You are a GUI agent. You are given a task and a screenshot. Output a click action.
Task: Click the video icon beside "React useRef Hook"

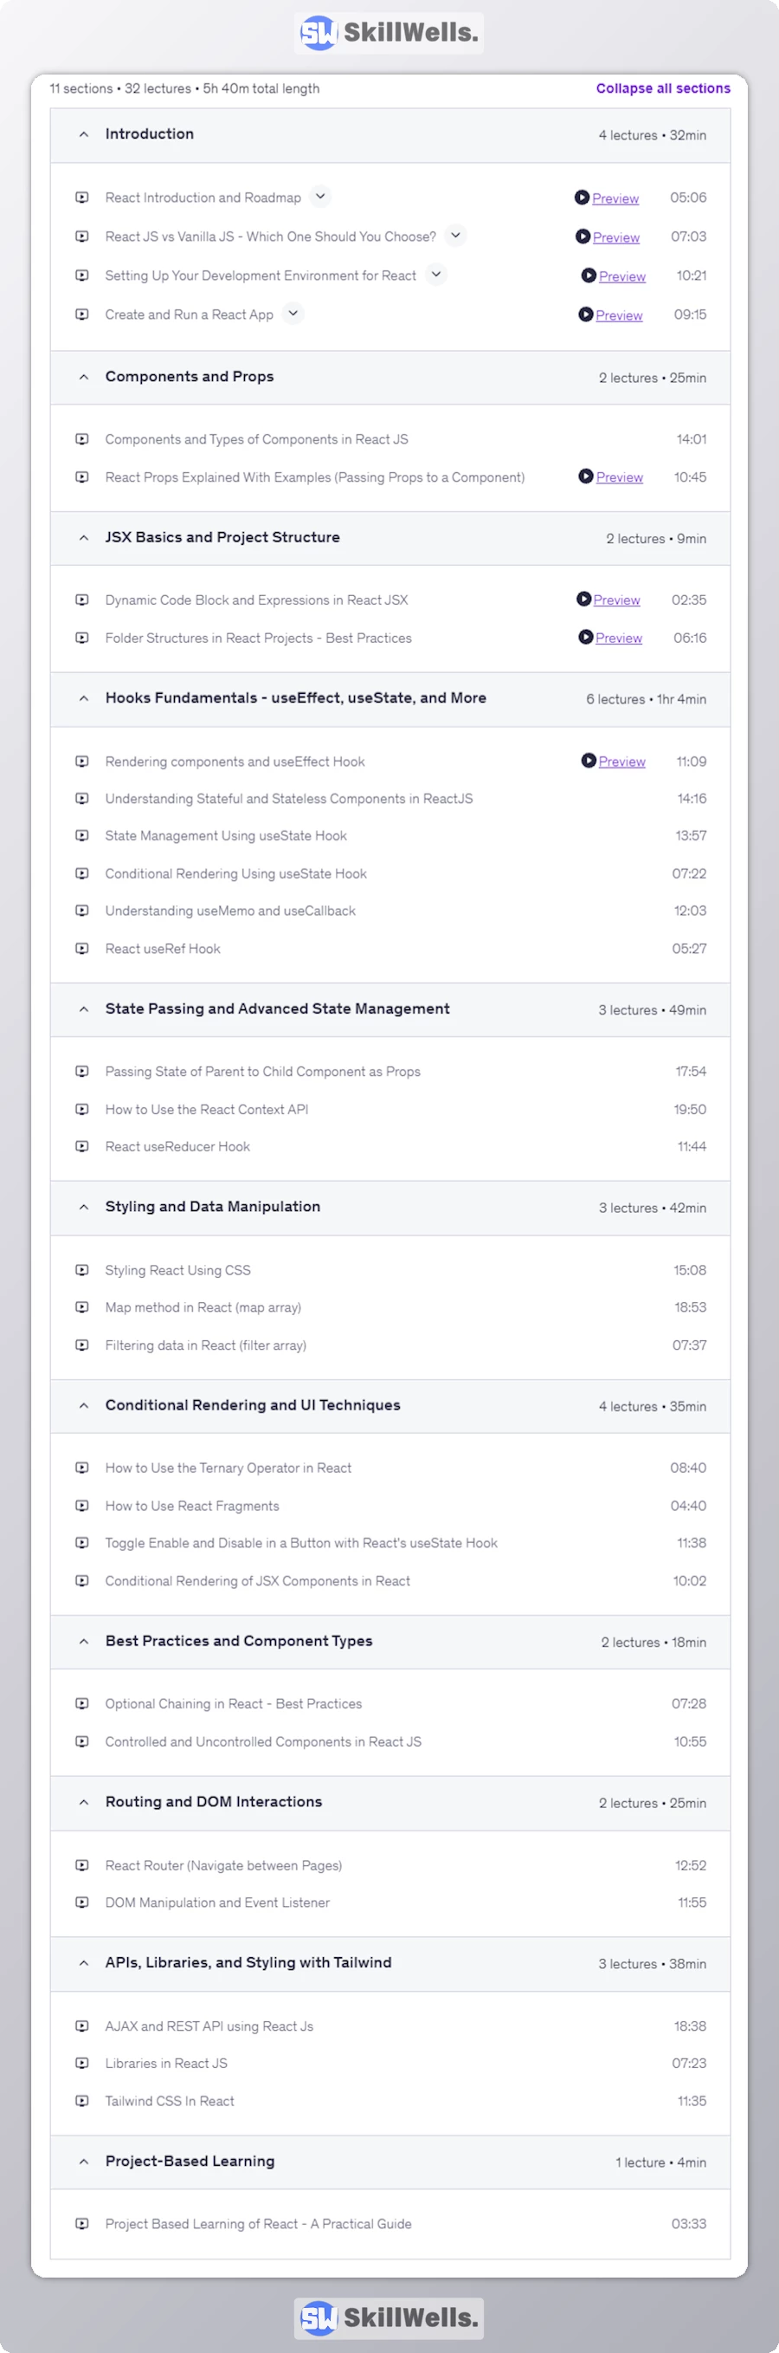click(83, 948)
